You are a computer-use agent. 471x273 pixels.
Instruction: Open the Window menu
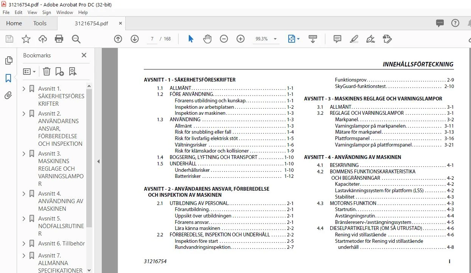click(65, 12)
